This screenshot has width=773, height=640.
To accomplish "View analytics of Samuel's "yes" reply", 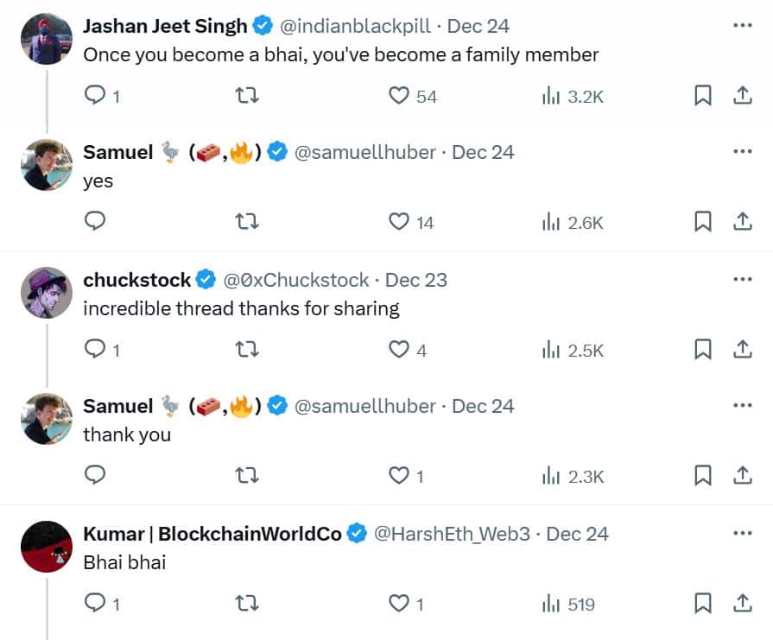I will (x=572, y=222).
